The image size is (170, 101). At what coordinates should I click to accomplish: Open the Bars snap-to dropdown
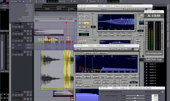click(81, 1)
